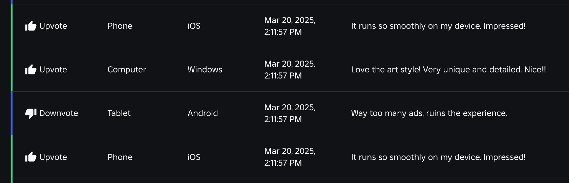This screenshot has height=183, width=569.
Task: Click the timestamp in the bottom iOS row
Action: point(290,157)
